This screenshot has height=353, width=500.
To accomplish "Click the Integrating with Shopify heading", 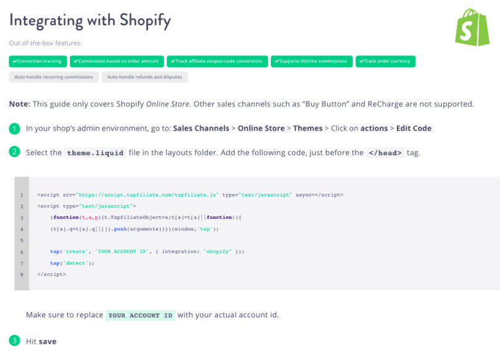I will point(90,20).
